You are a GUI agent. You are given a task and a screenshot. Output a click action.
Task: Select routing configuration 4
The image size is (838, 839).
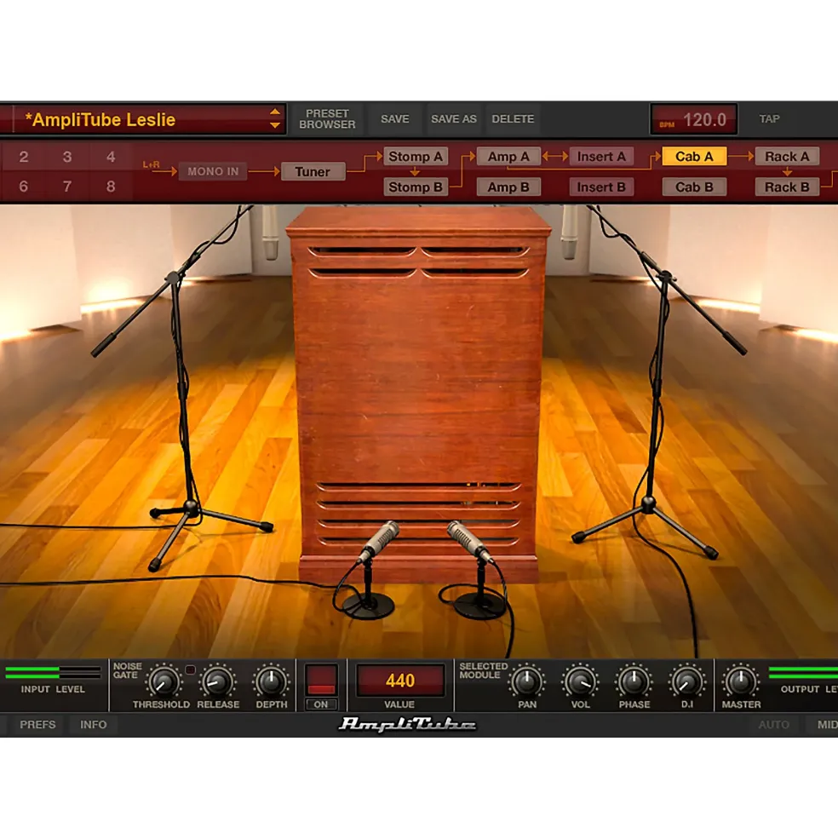[x=110, y=157]
